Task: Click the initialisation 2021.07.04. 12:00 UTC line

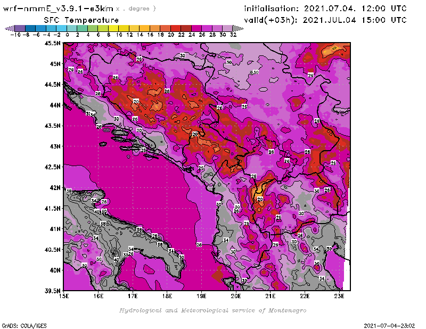Action: click(x=325, y=9)
